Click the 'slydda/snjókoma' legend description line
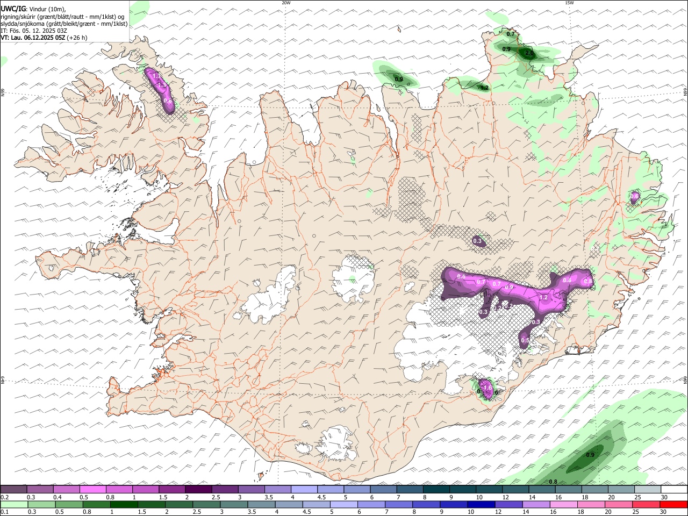 (x=64, y=24)
